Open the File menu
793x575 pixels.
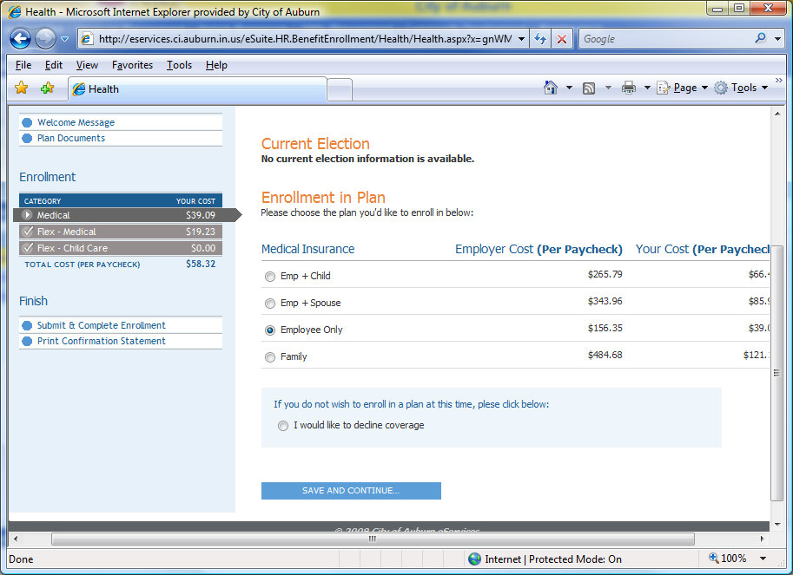click(23, 65)
